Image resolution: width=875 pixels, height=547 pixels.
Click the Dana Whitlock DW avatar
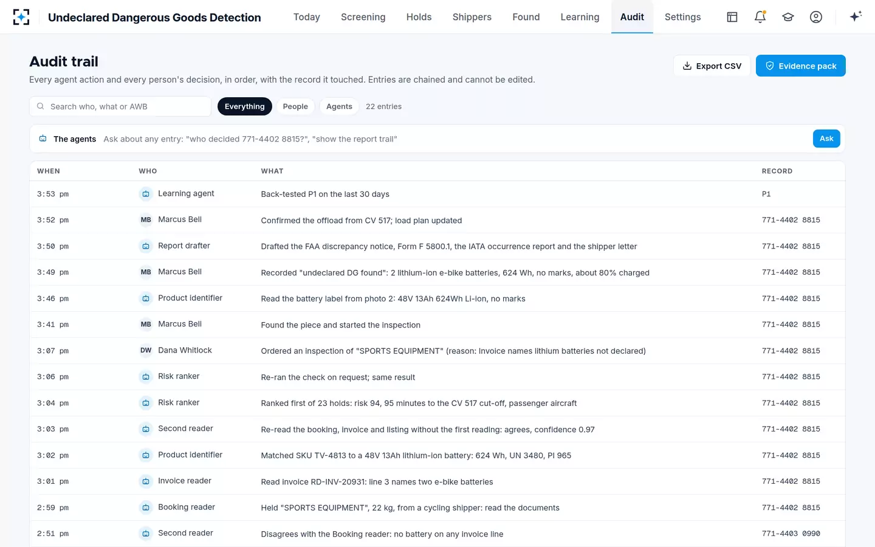click(146, 351)
